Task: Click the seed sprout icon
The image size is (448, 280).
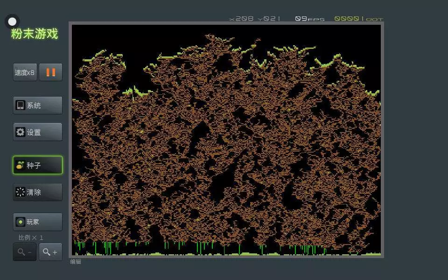Action: [x=20, y=165]
